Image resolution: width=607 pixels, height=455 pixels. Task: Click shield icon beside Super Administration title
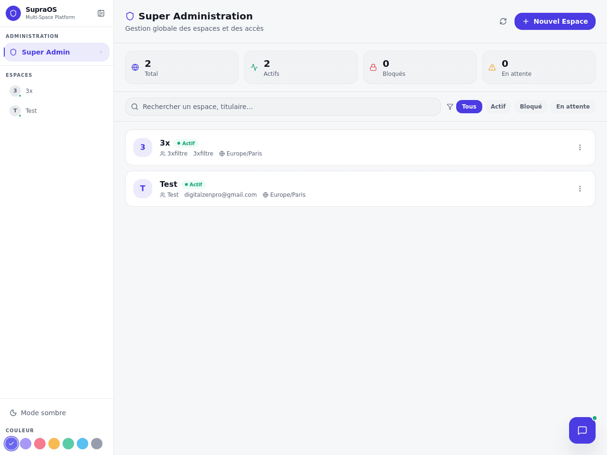click(130, 16)
